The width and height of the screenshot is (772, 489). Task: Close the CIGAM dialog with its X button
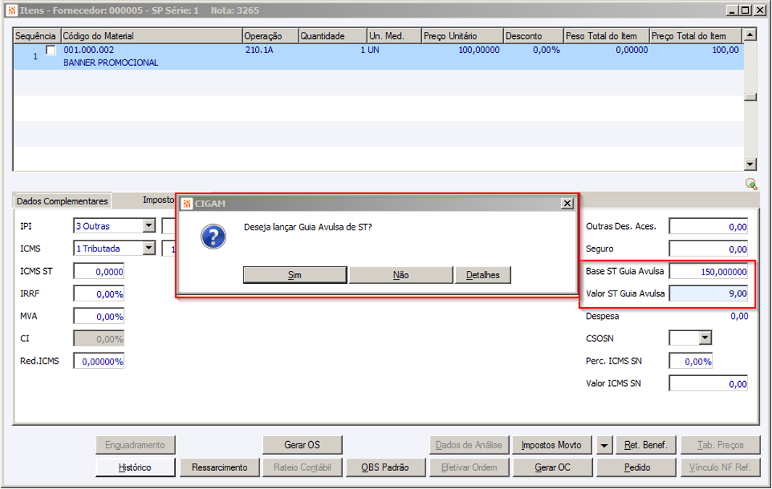tap(567, 203)
